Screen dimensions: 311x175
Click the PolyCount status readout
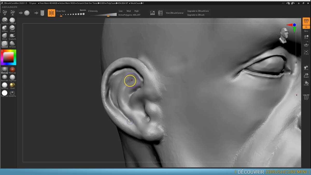tap(117, 3)
